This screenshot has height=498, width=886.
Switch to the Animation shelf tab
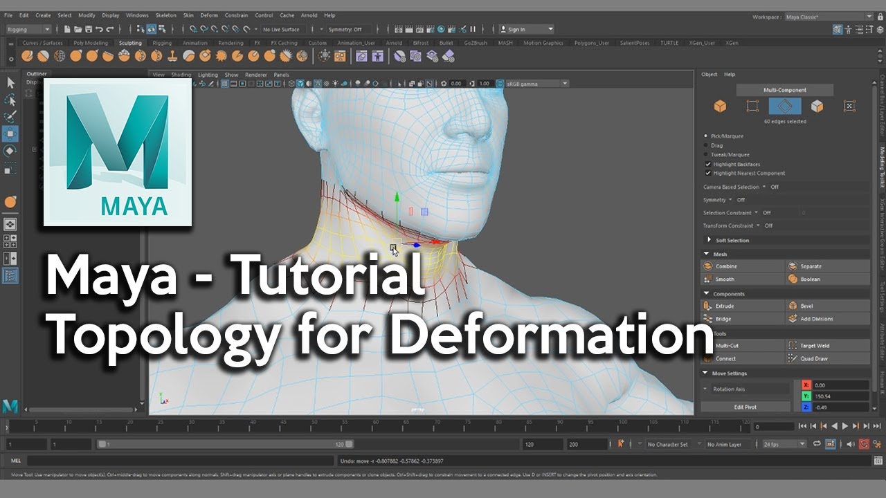click(x=195, y=43)
